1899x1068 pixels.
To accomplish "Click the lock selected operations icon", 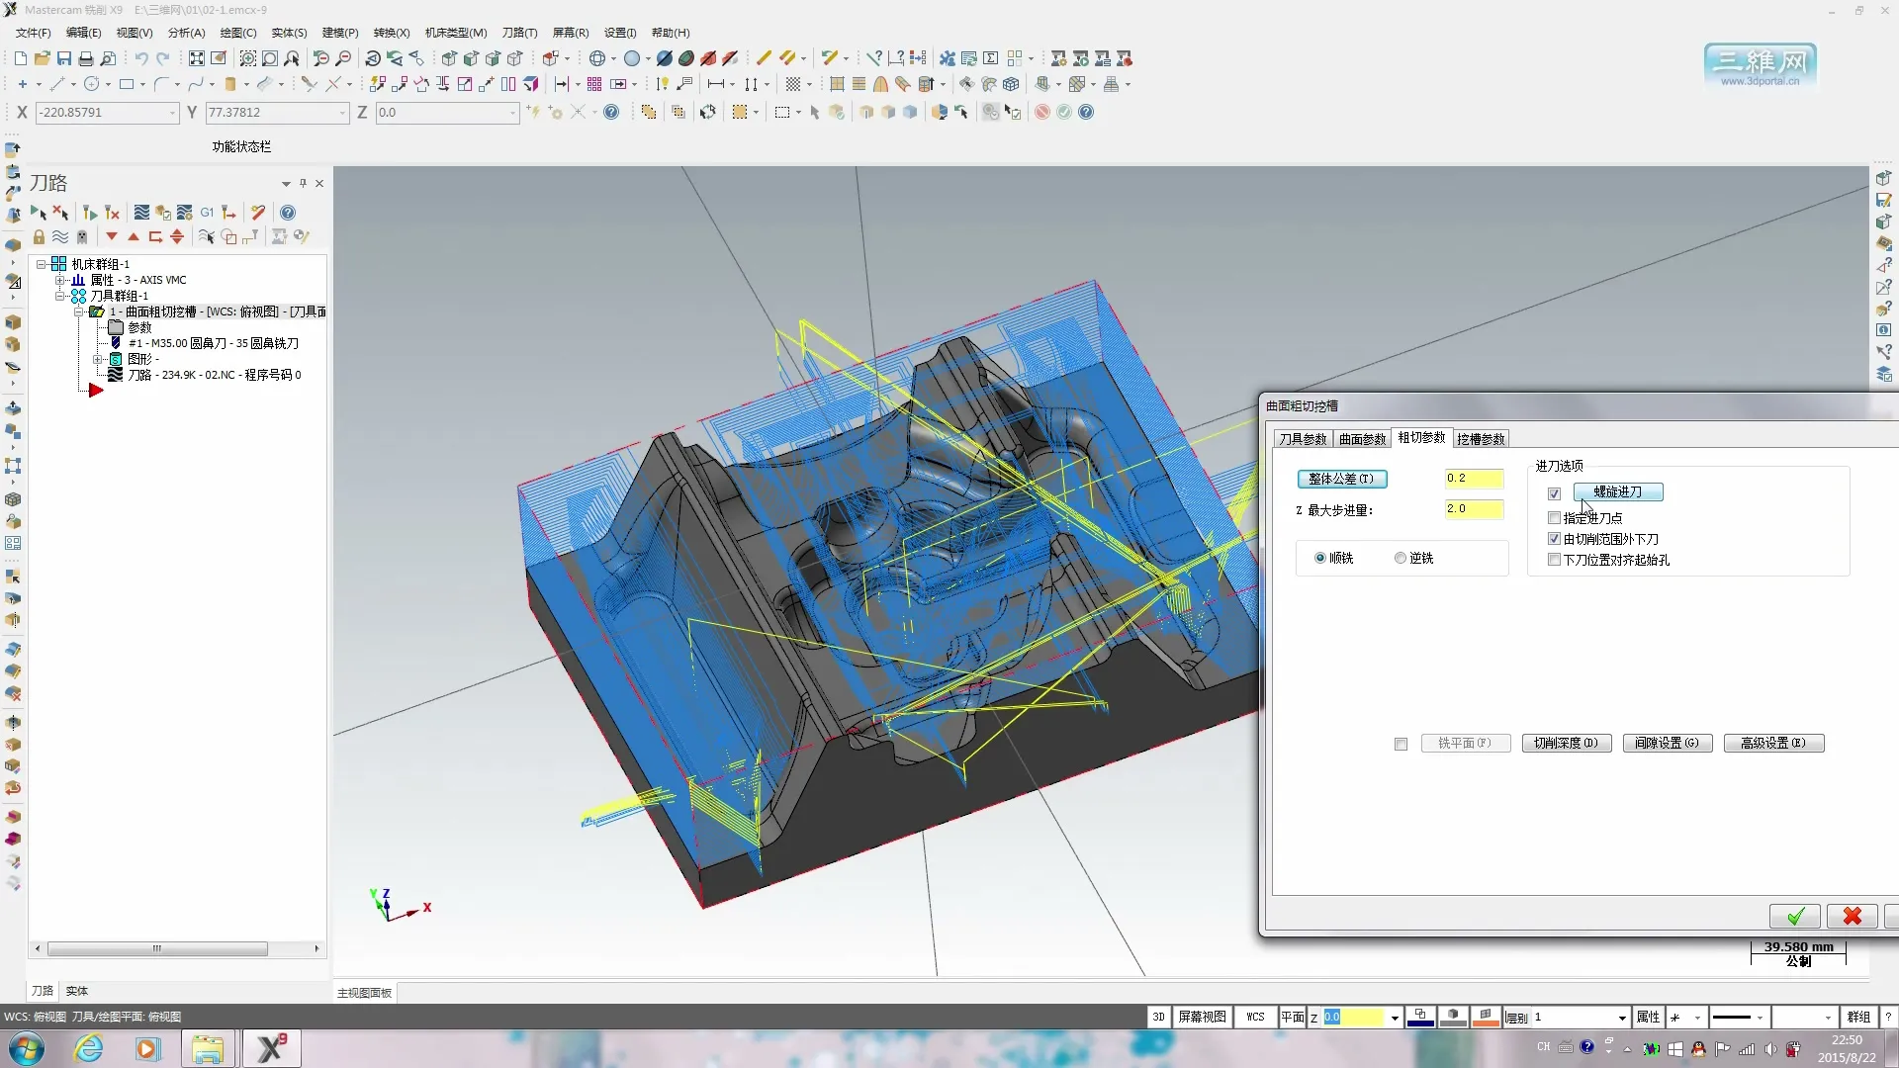I will click(39, 237).
